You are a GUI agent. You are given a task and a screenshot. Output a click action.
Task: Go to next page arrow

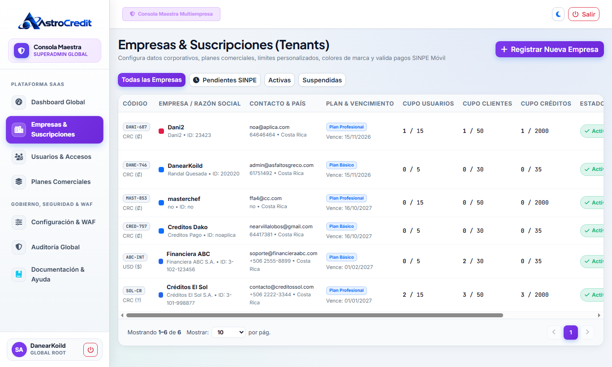coord(587,333)
